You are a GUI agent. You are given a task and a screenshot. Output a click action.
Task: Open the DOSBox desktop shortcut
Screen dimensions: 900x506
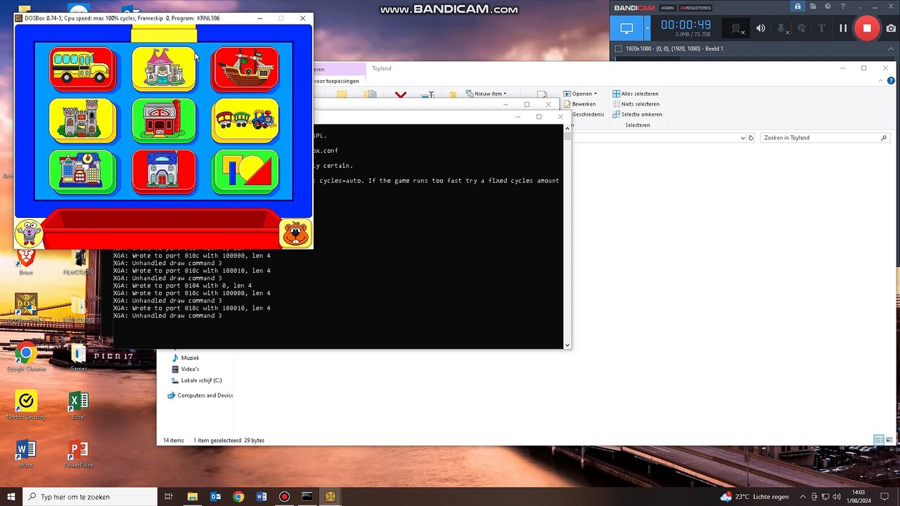(x=26, y=307)
